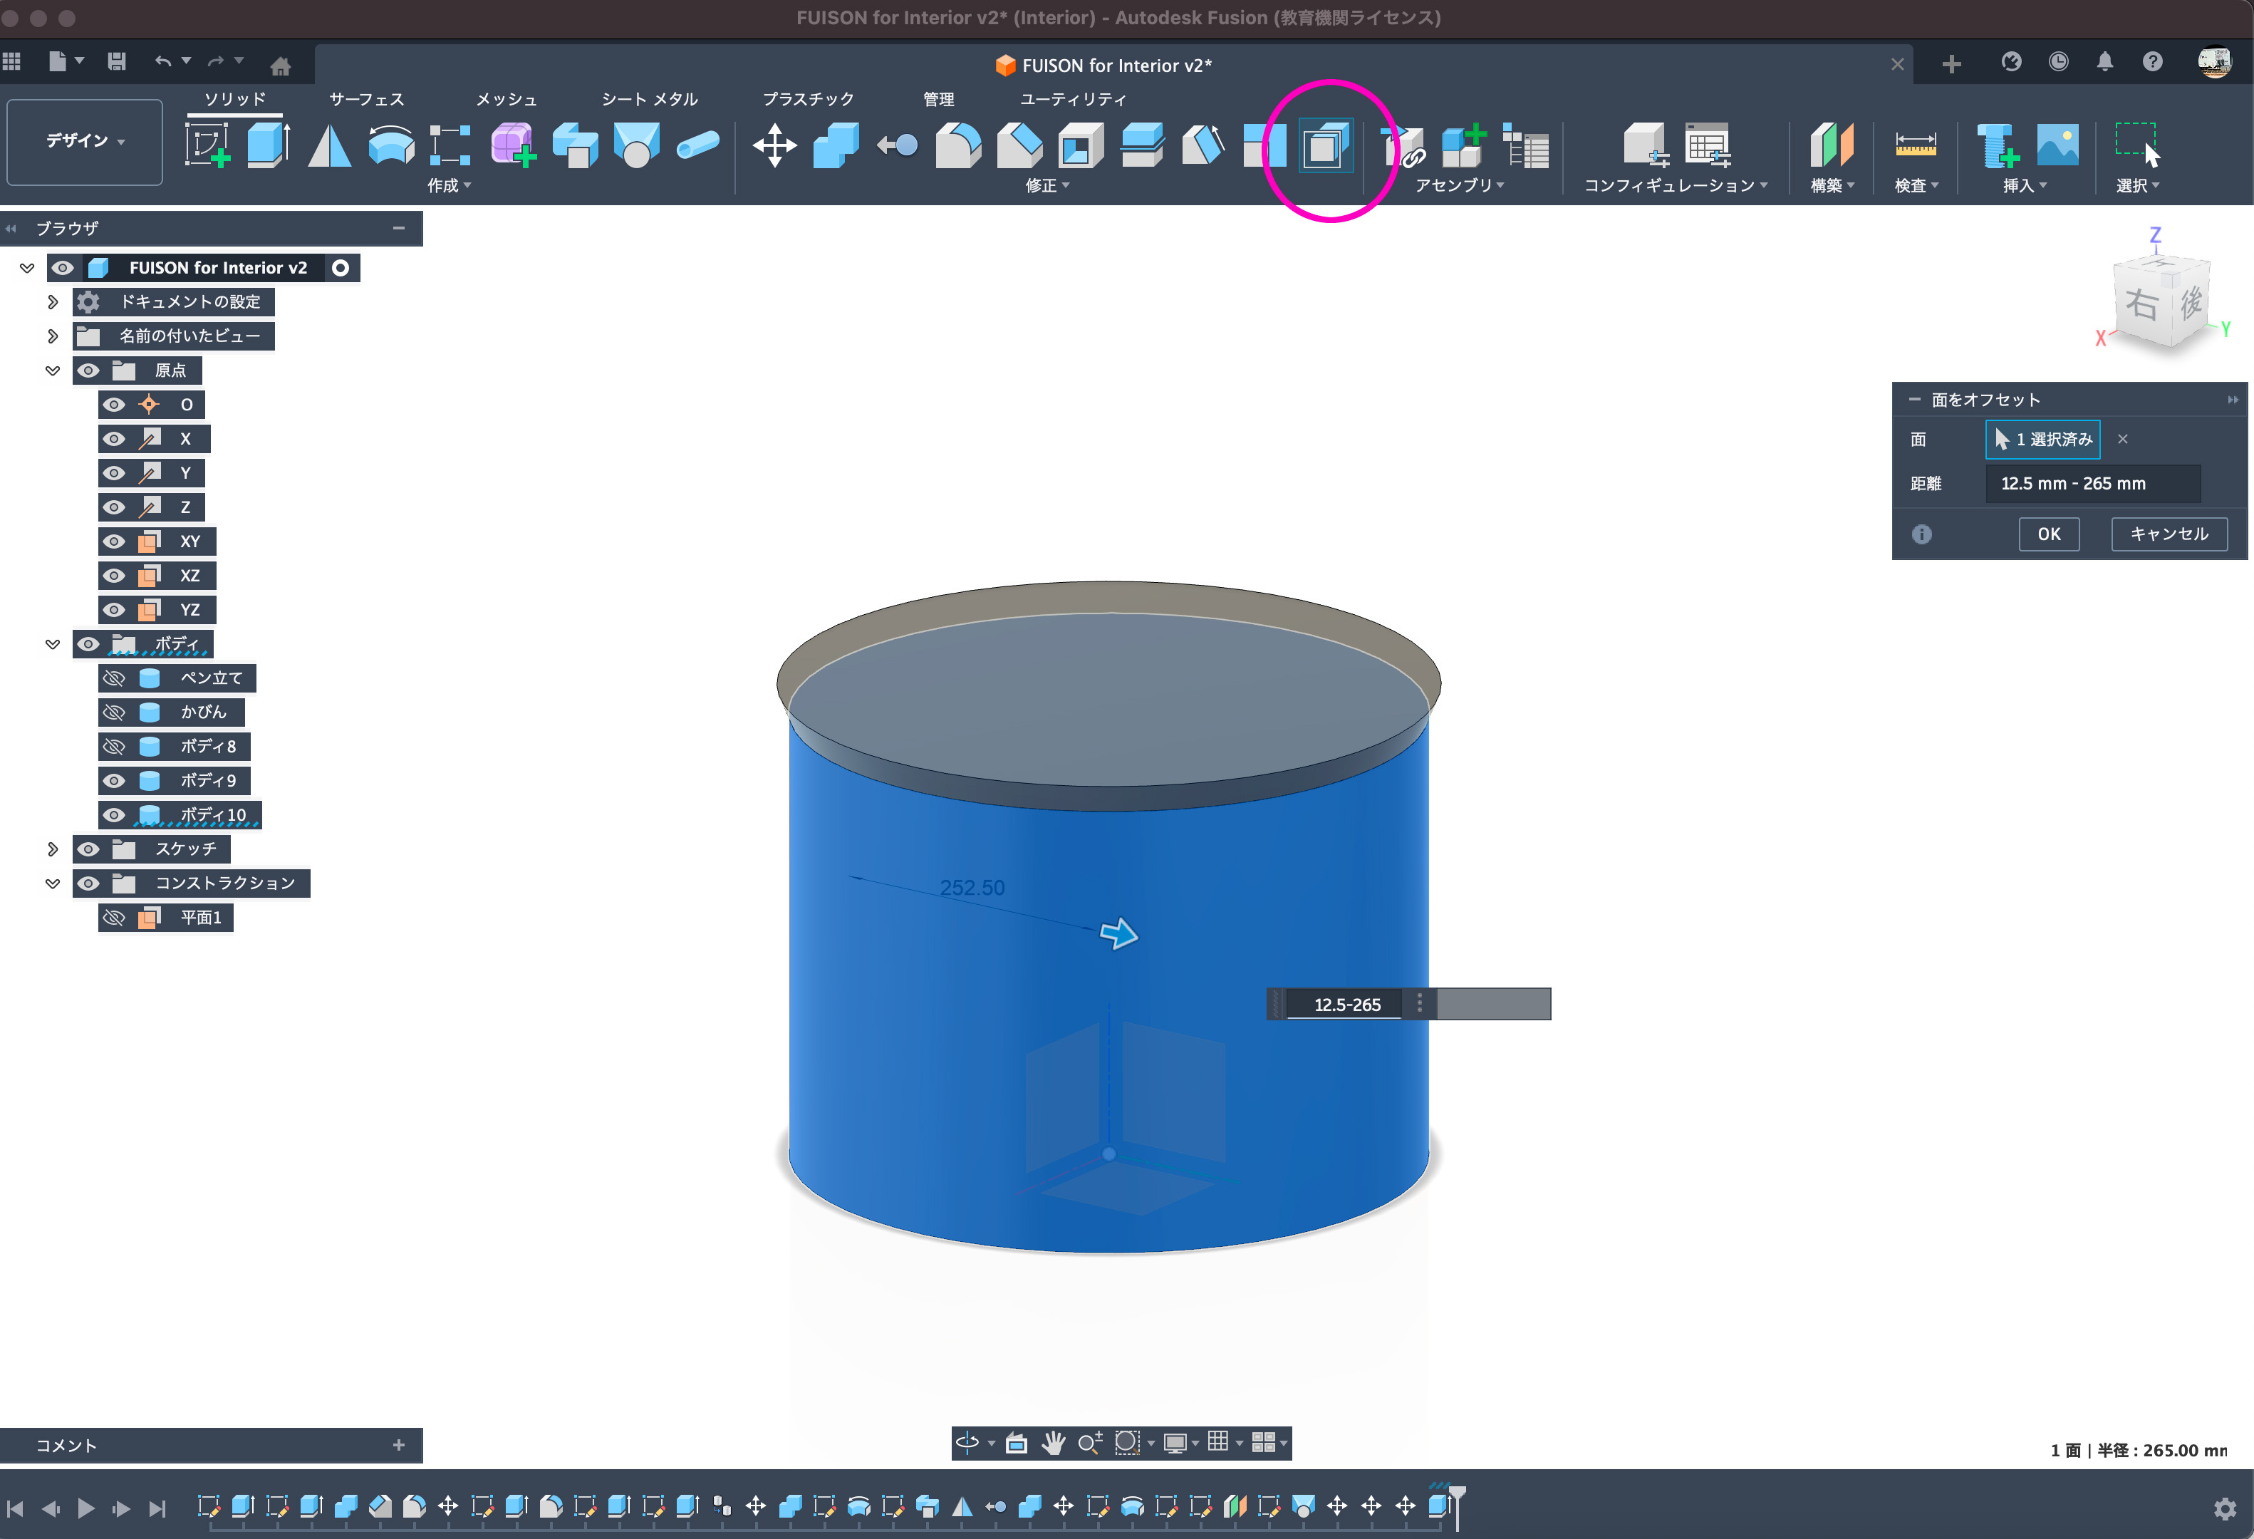Click the 距離 distance input field
The height and width of the screenshot is (1539, 2254).
(x=2092, y=483)
